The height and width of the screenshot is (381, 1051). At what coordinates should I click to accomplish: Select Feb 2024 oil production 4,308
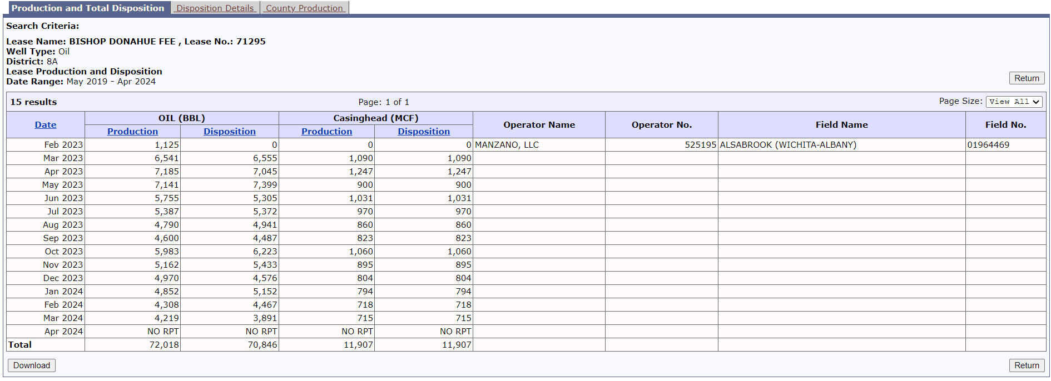tap(132, 305)
